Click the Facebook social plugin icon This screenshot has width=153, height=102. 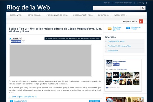[107, 87]
